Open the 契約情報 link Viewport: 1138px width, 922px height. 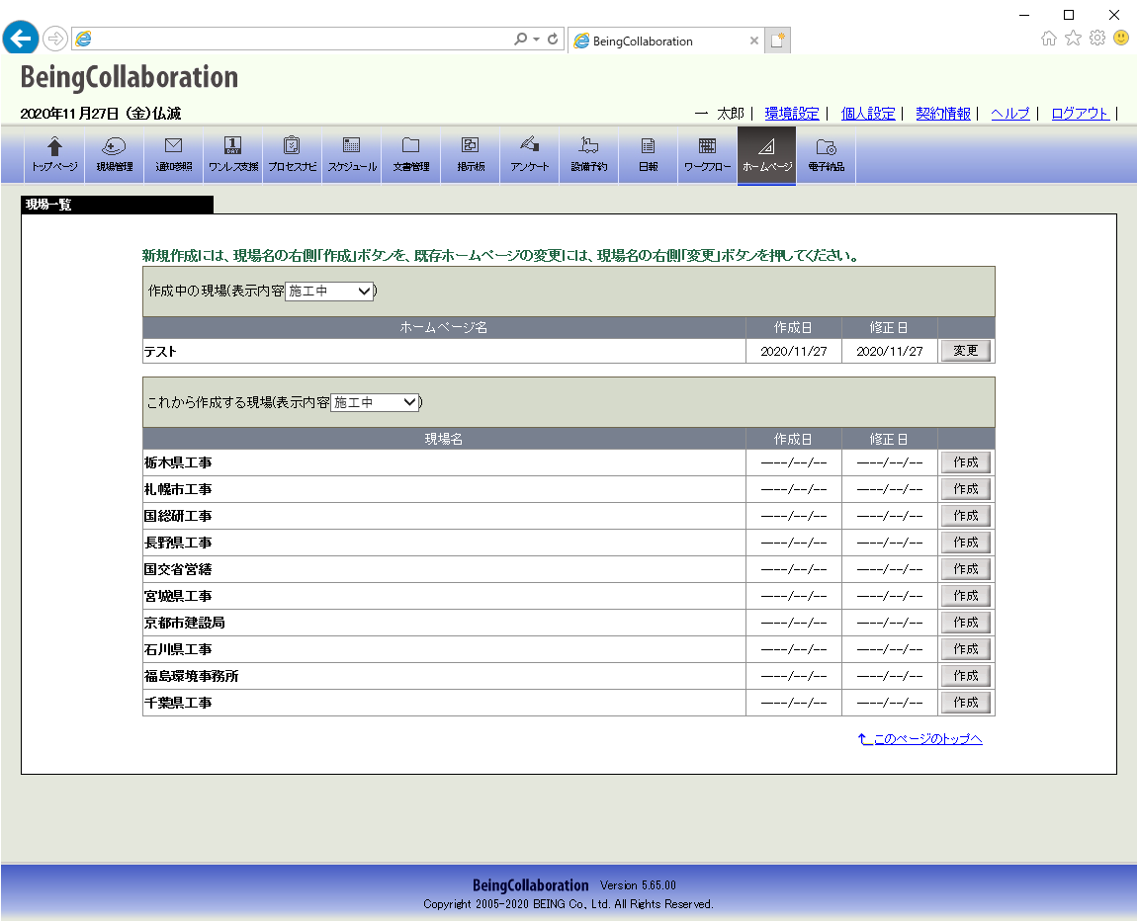tap(943, 114)
